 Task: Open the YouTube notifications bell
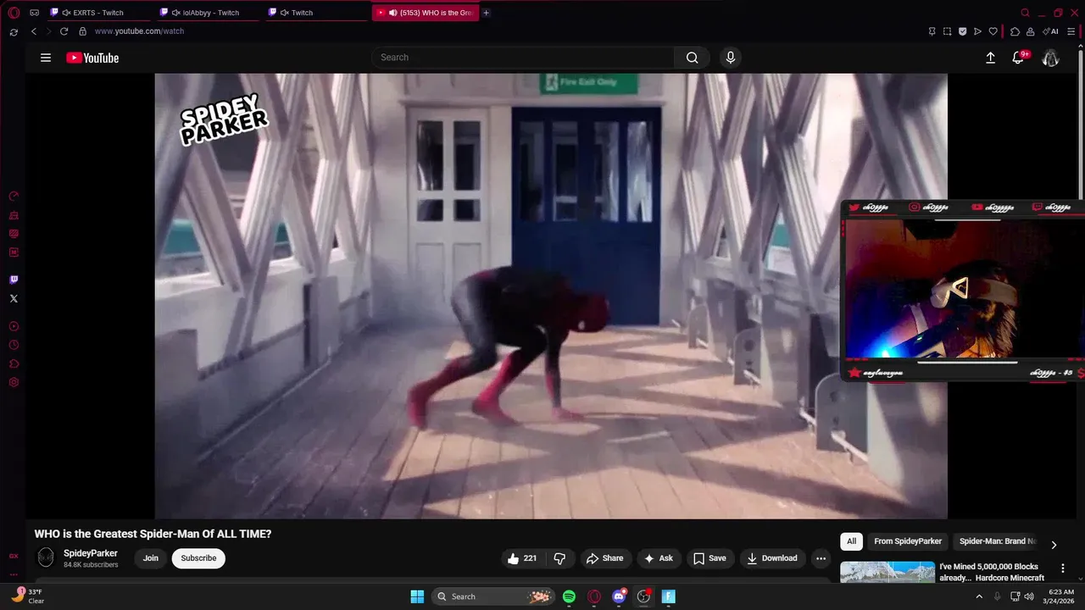tap(1019, 58)
